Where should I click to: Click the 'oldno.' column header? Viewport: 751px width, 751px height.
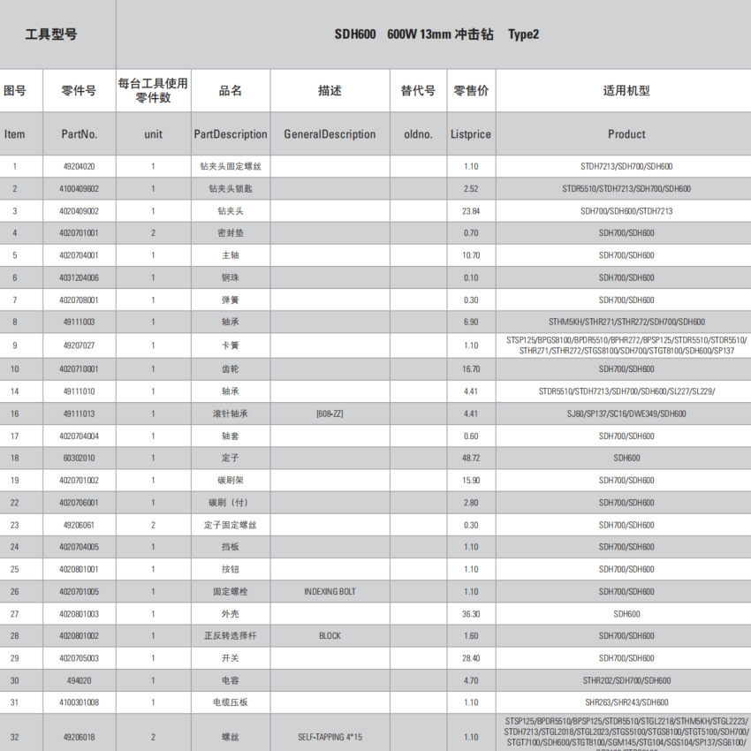418,134
